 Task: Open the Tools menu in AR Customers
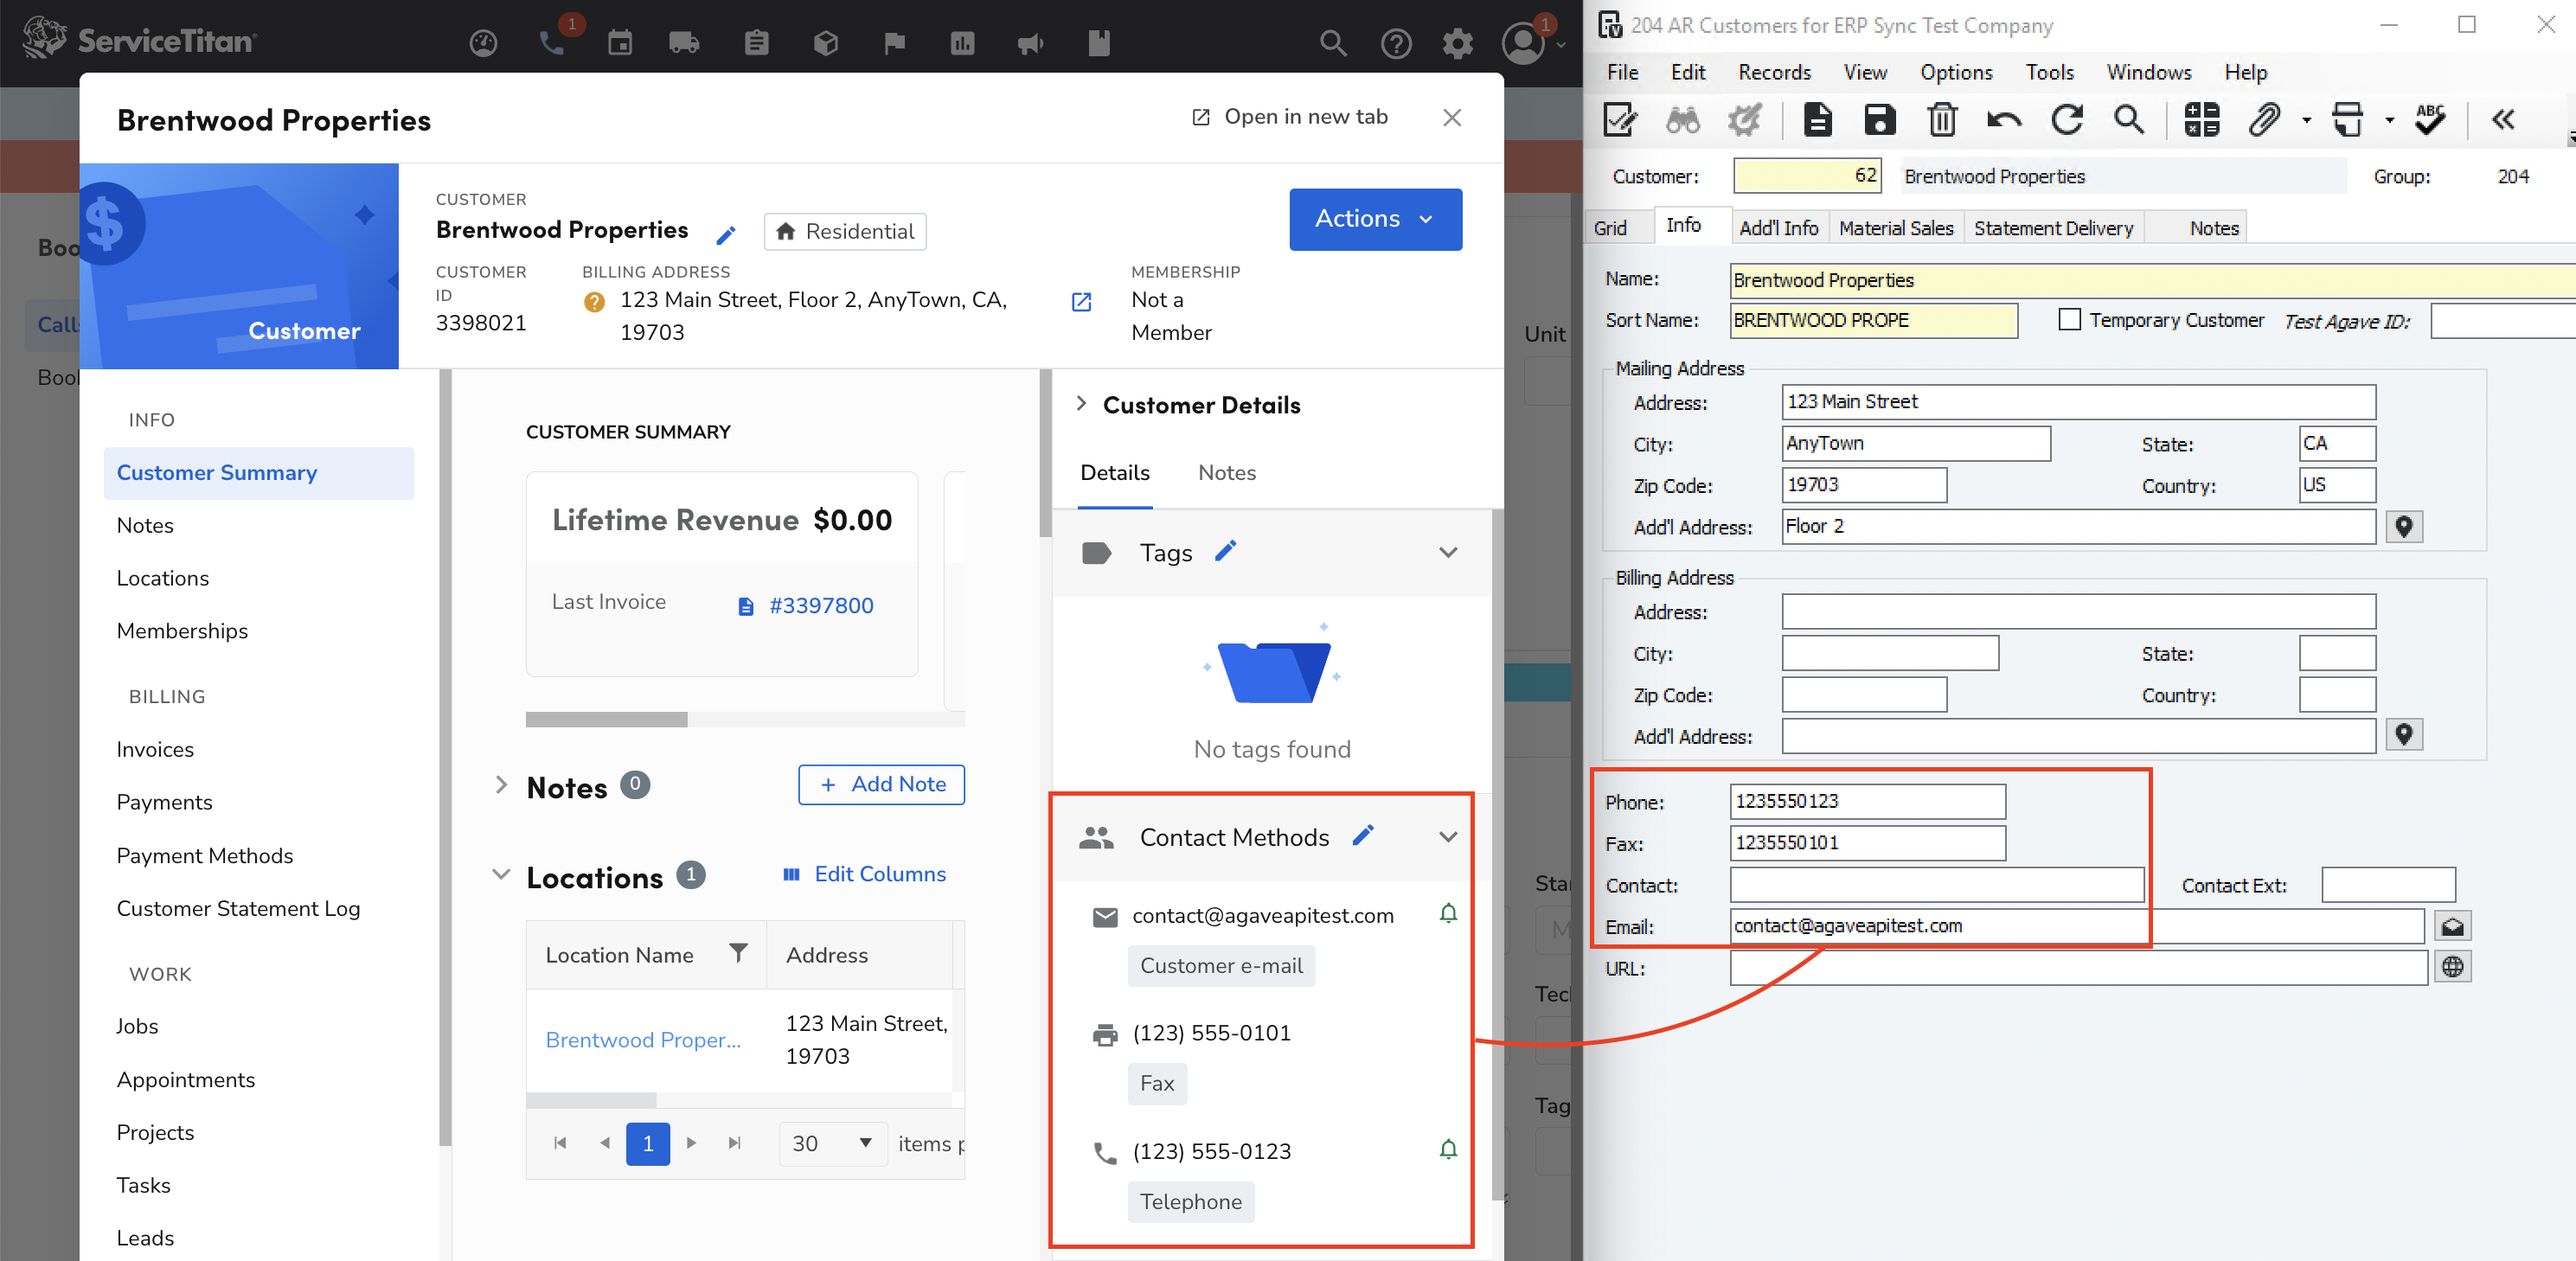point(2050,72)
